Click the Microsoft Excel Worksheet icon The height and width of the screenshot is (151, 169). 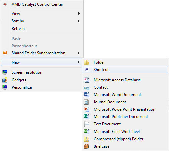tap(87, 132)
